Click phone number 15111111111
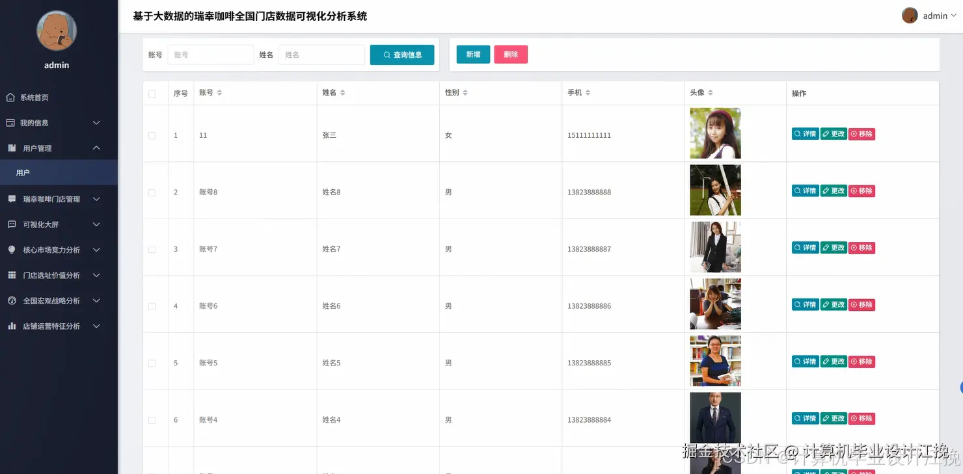The height and width of the screenshot is (474, 963). pyautogui.click(x=589, y=135)
